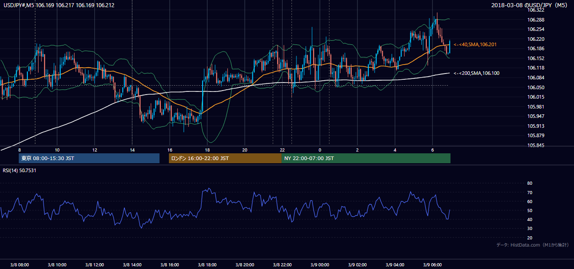Viewport: 574px width, 269px height.
Task: Click hour label 22 under price chart
Action: pyautogui.click(x=283, y=150)
